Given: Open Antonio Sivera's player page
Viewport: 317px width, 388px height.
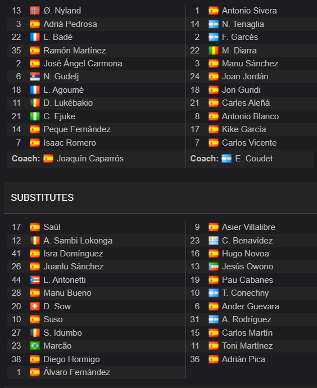Looking at the screenshot, I should click(249, 11).
